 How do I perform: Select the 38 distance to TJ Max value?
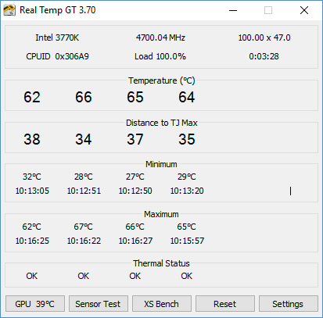point(32,139)
